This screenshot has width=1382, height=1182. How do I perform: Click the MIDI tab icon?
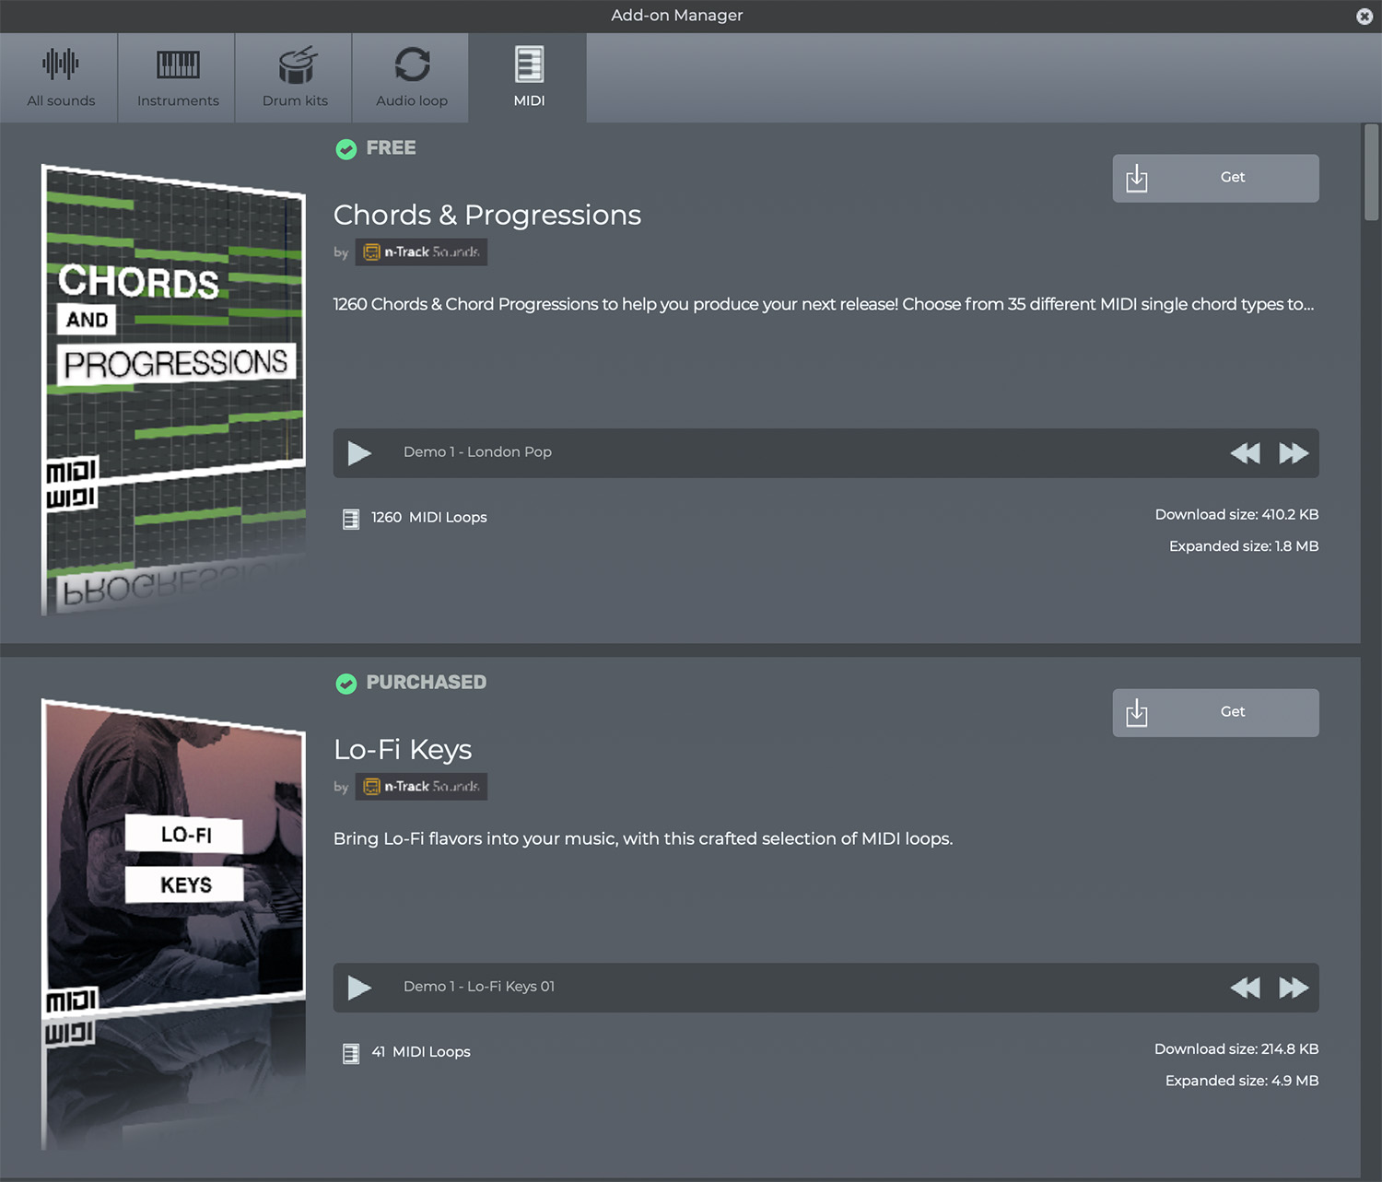point(529,65)
